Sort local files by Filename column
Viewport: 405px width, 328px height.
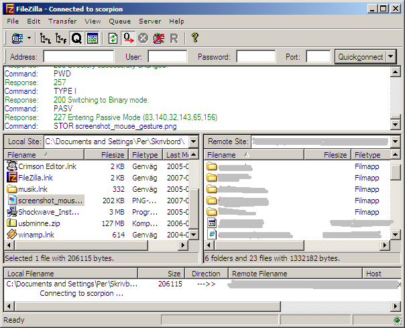point(44,155)
